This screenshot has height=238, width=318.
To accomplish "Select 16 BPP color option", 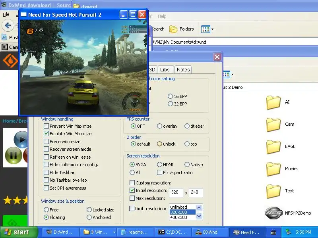I will coord(170,96).
